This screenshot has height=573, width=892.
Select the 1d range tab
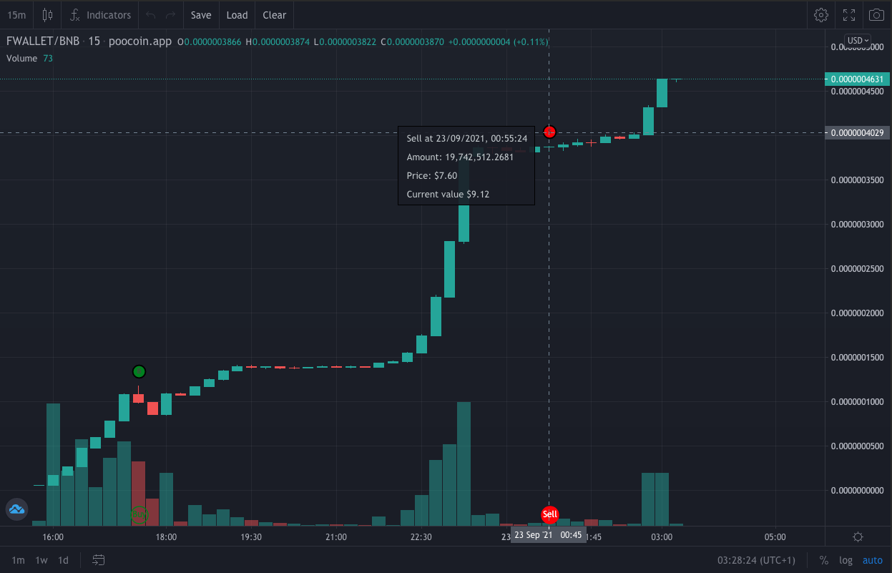64,560
